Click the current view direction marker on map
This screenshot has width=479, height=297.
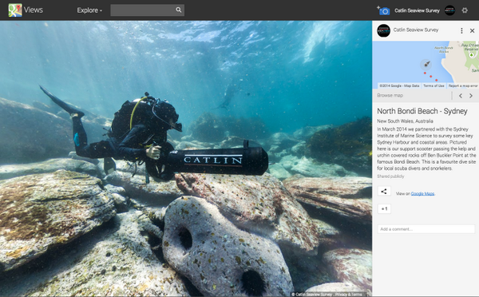(426, 64)
